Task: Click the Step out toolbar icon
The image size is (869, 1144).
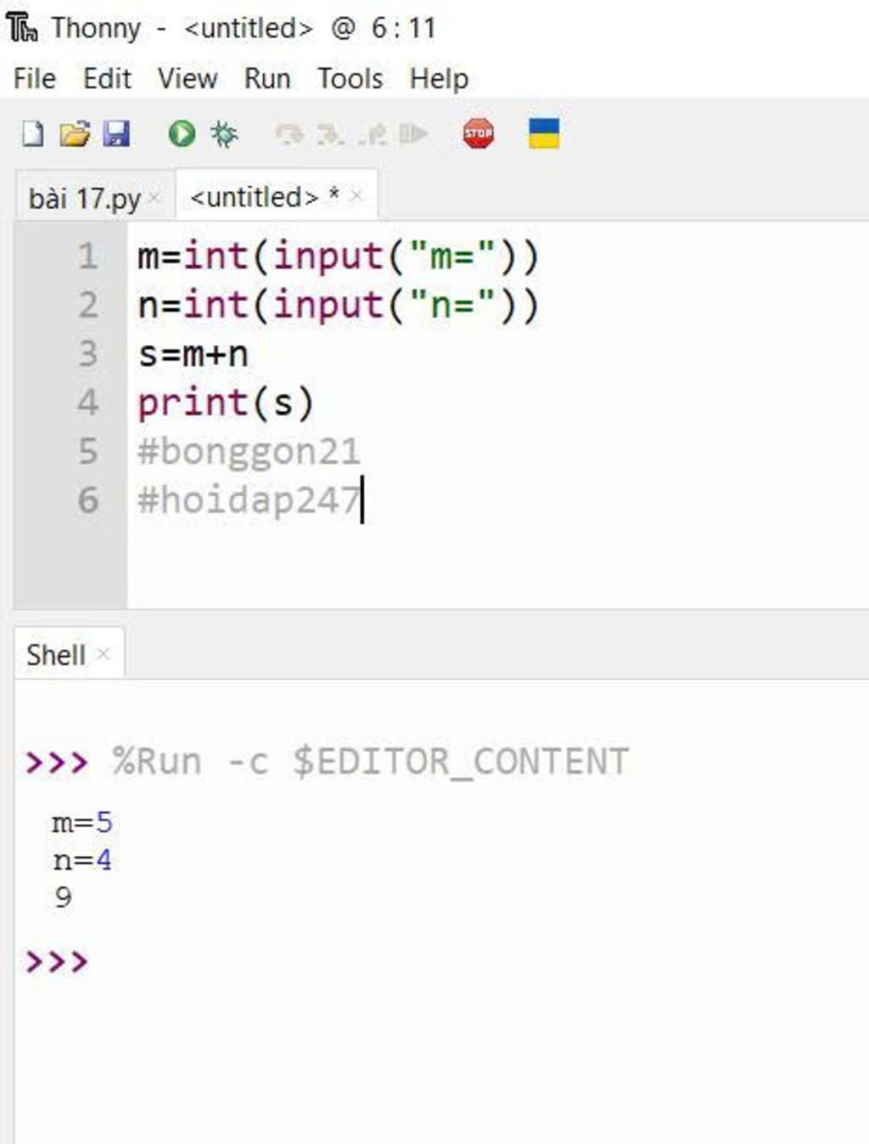Action: [x=373, y=134]
